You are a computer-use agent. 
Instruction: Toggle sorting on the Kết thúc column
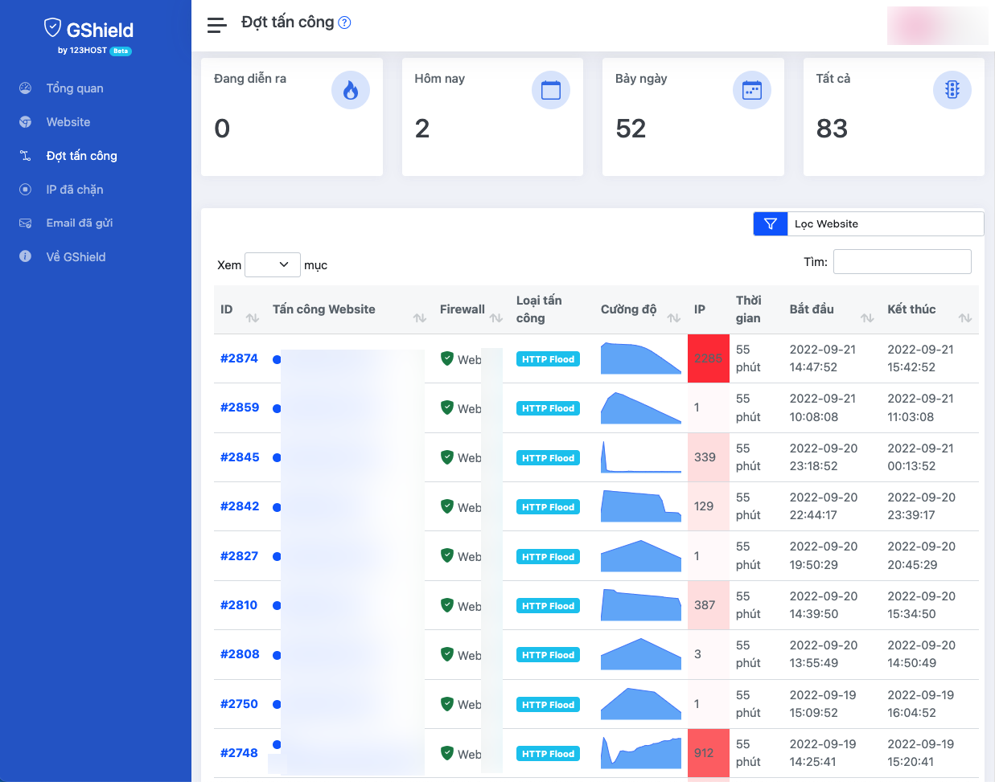[964, 317]
